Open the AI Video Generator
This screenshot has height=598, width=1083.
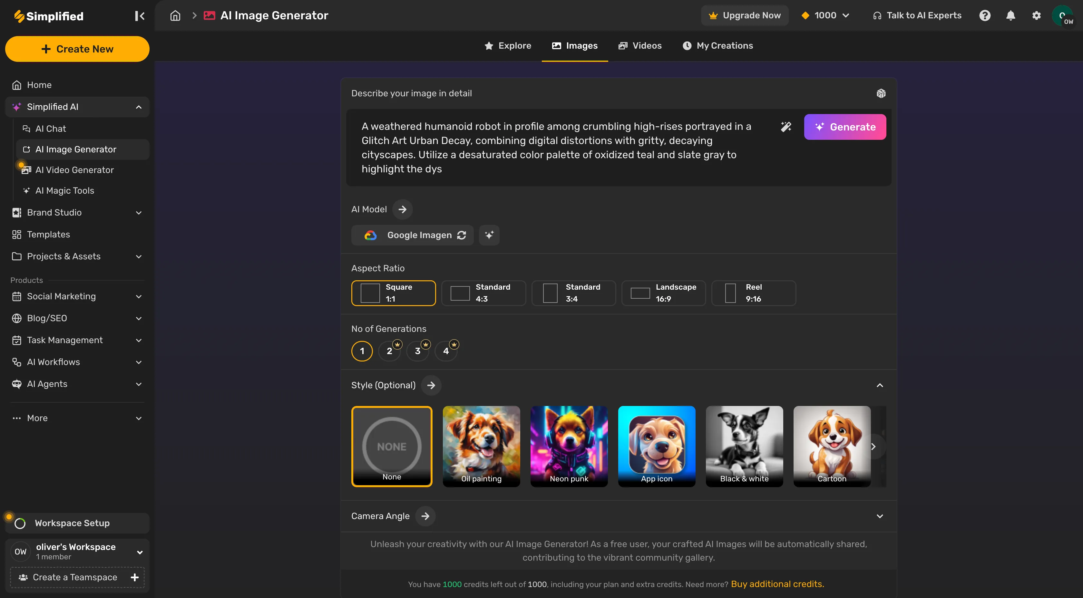[x=74, y=170]
